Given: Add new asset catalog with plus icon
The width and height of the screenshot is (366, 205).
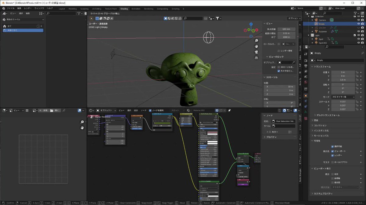Looking at the screenshot, I should tap(41, 26).
